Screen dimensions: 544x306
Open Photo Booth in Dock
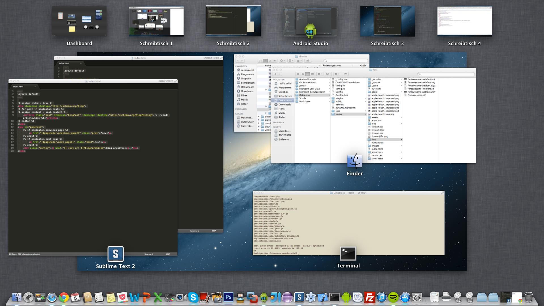205,297
